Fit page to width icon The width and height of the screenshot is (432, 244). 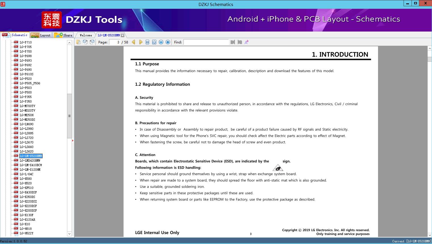coord(147,42)
